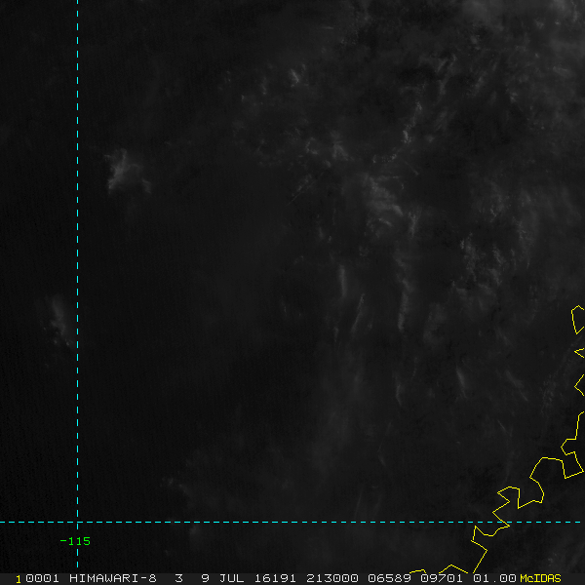Screen dimensions: 585x585
Task: Click the -115 longitude label
Action: [x=75, y=541]
